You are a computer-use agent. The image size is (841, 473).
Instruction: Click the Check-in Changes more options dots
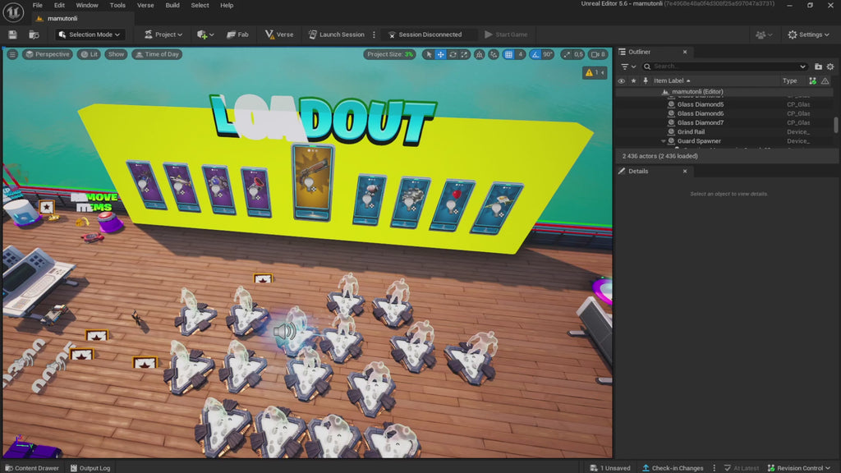[714, 468]
